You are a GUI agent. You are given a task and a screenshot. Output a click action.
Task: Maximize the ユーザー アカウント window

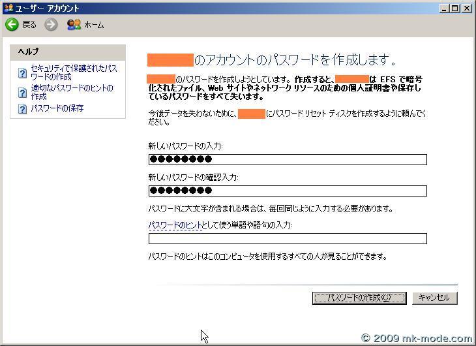coord(454,8)
